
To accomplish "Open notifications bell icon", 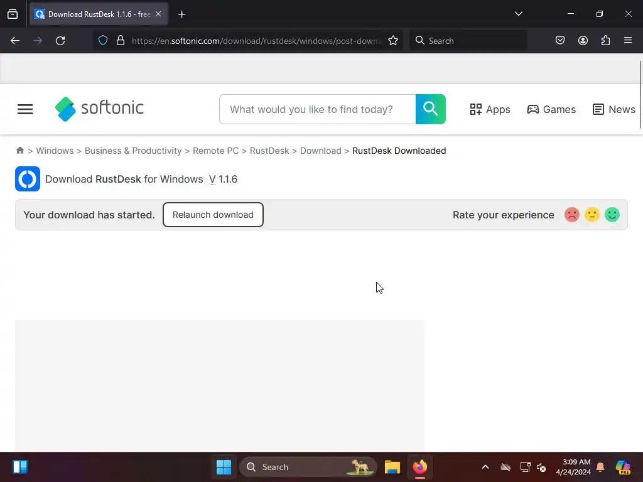I will [x=600, y=467].
